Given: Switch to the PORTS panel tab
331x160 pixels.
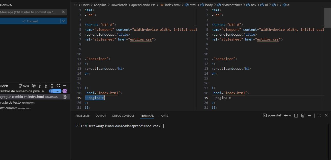Looking at the screenshot, I should point(164,116).
